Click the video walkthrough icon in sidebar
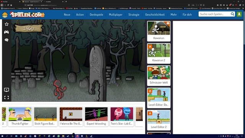245x138 pixels. [x=7, y=90]
